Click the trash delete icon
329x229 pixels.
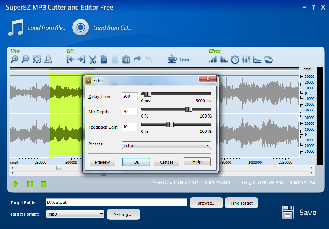(x=126, y=60)
